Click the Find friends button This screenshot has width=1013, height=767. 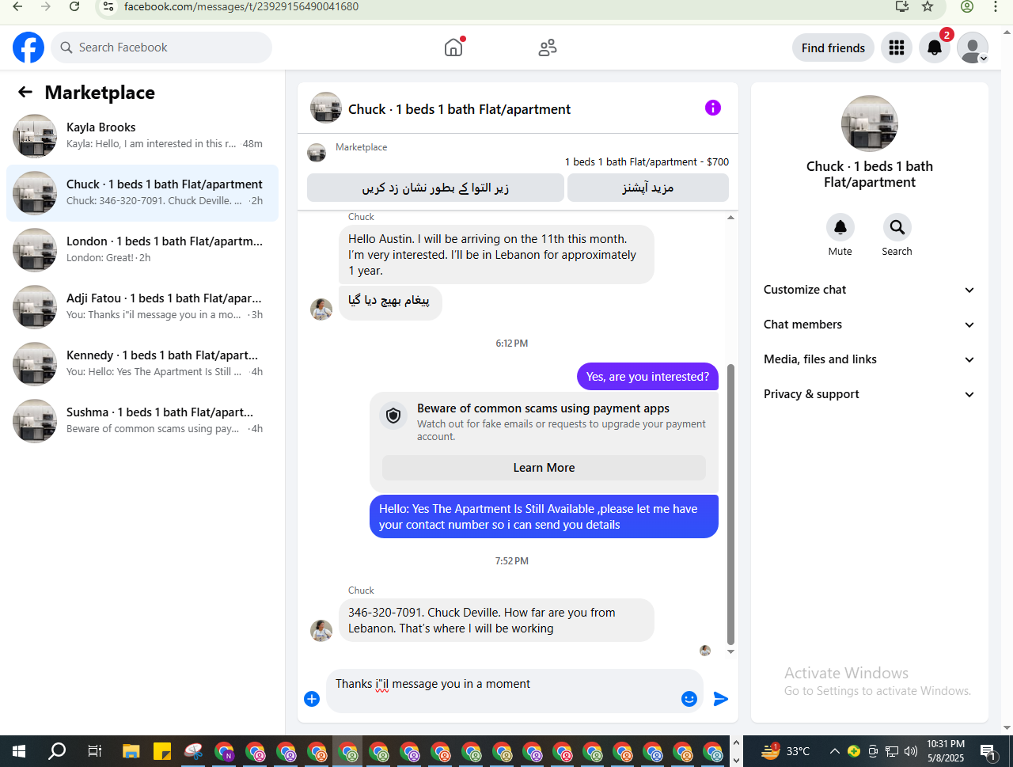833,47
